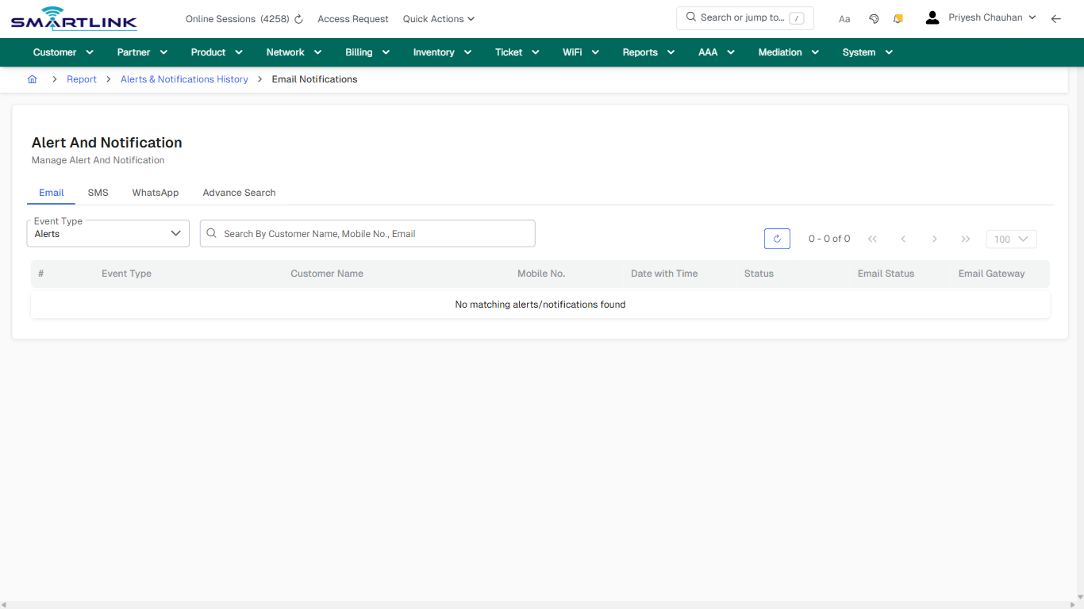
Task: Open the page size dropdown showing 100
Action: tap(1011, 238)
